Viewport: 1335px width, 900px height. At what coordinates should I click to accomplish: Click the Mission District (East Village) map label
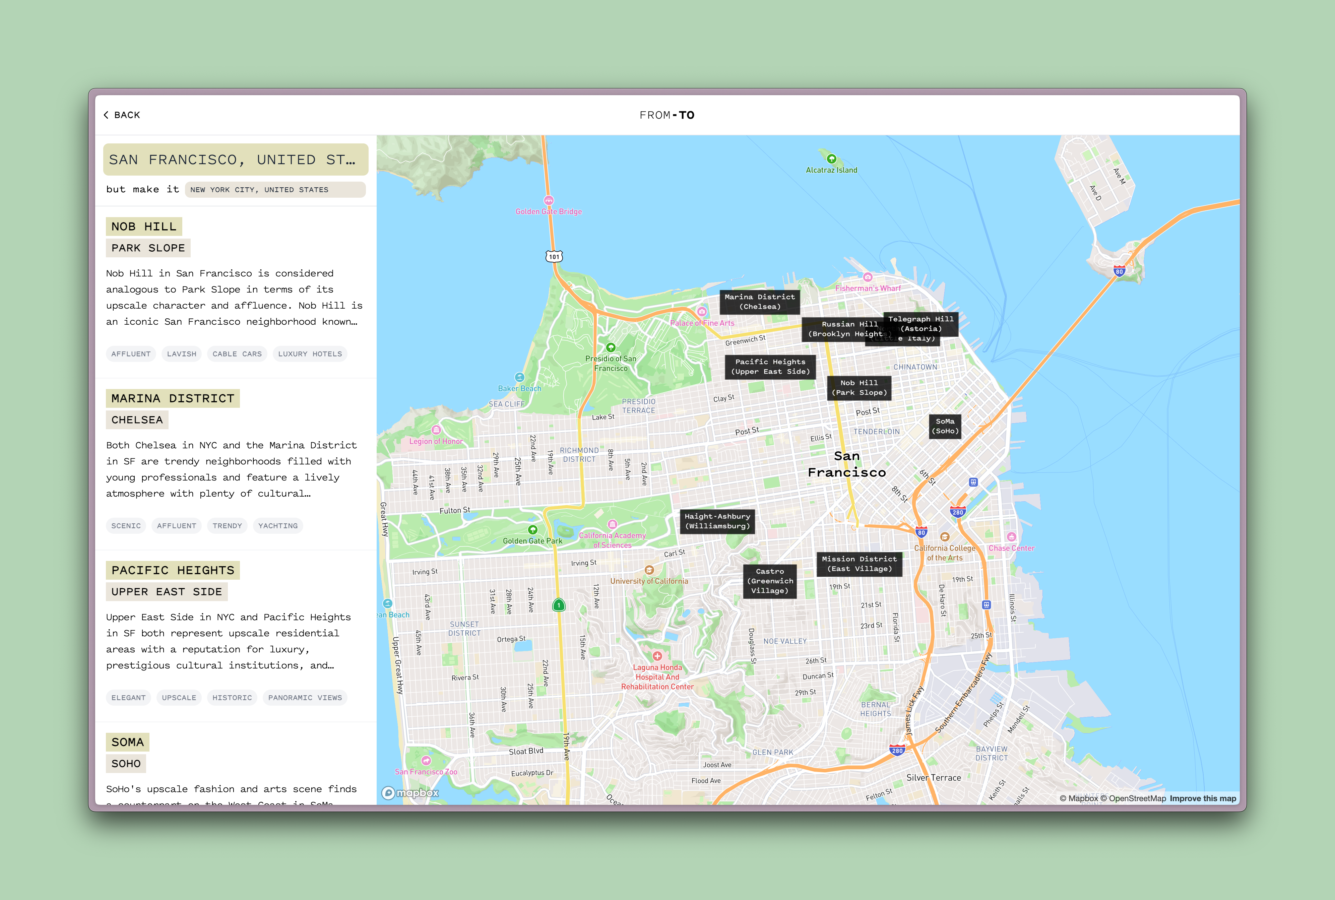[x=859, y=564]
